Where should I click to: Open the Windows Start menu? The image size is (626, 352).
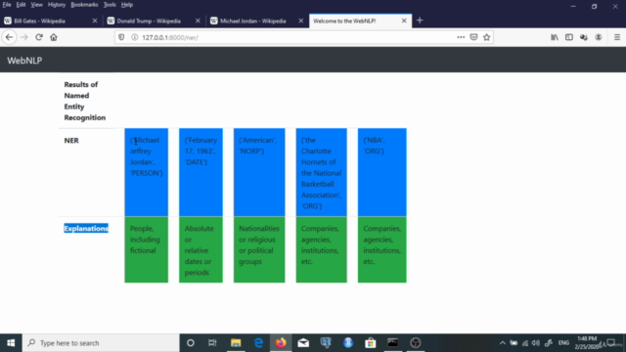[11, 343]
